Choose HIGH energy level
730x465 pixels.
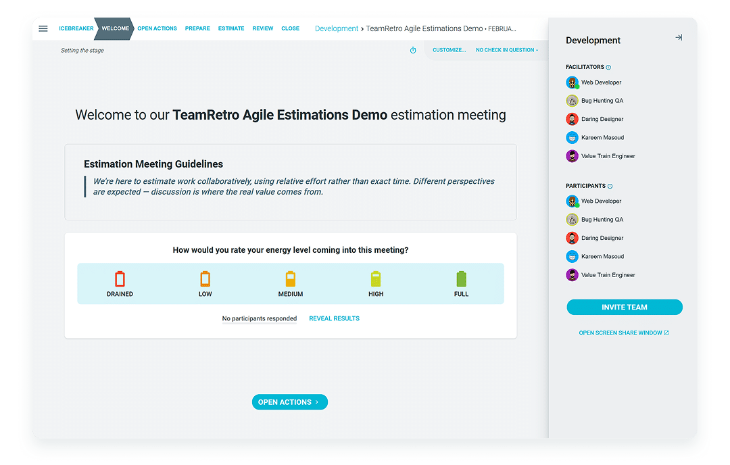tap(376, 278)
